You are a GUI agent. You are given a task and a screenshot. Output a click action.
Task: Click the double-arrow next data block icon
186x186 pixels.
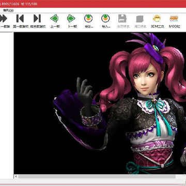[x=4, y=19]
